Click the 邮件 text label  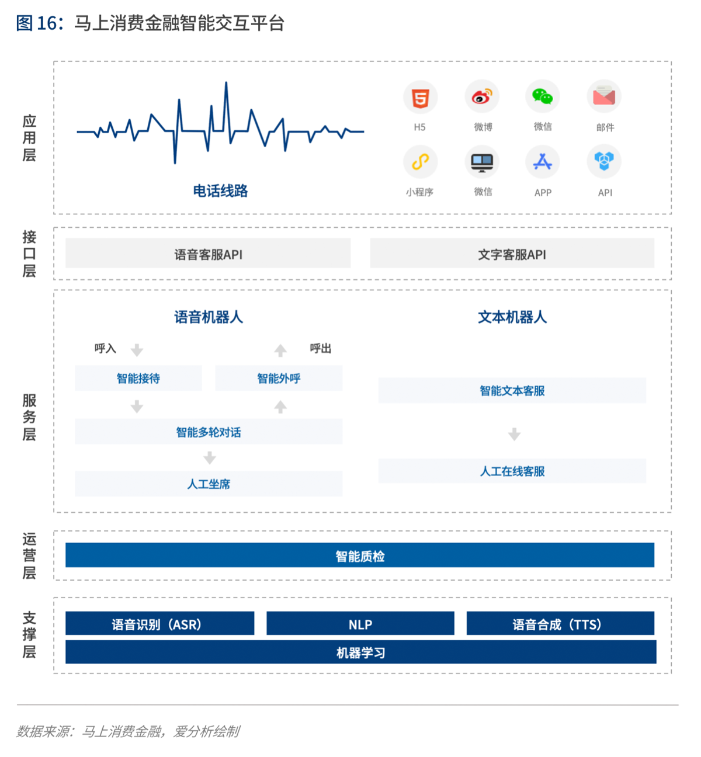click(605, 127)
